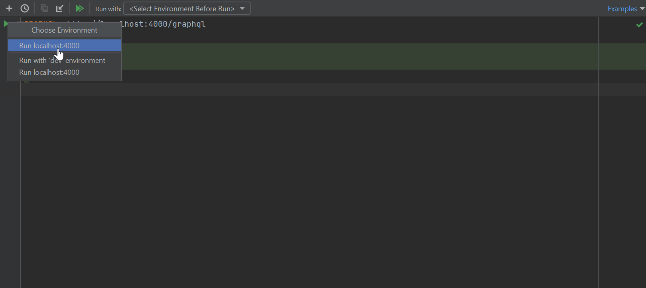Run all requests with double-arrow icon

80,8
